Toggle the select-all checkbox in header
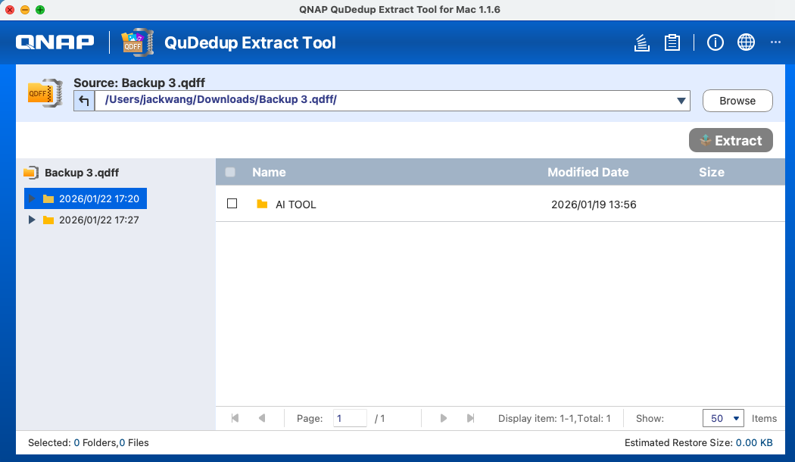 click(x=230, y=172)
